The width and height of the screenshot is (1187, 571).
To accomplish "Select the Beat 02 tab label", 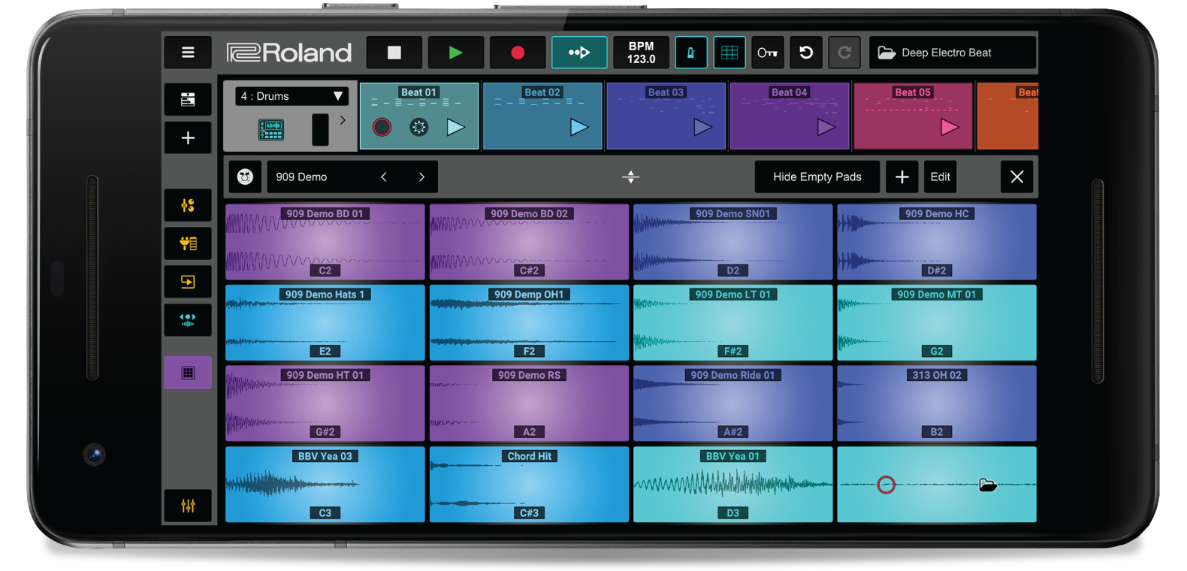I will (x=542, y=92).
